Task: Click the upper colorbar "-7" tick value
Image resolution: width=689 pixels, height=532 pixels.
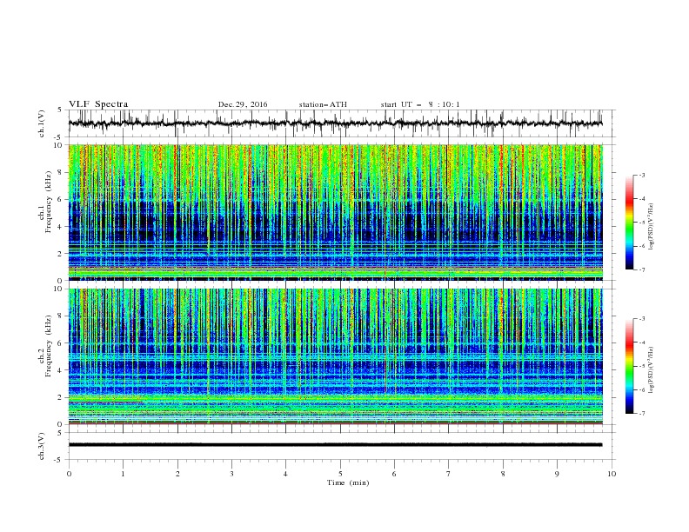Action: [641, 270]
